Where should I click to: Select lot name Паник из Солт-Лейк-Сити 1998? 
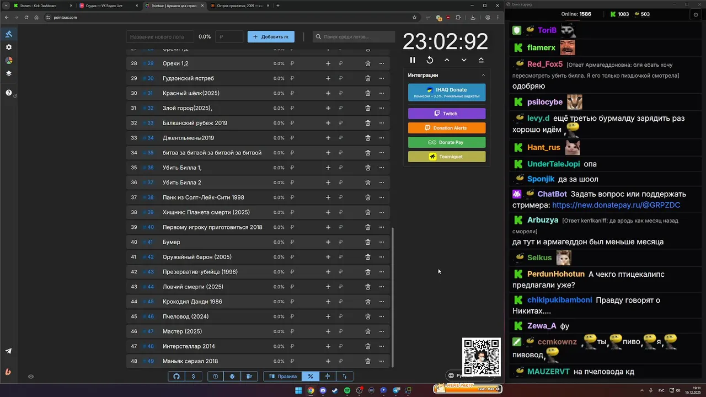coord(204,197)
